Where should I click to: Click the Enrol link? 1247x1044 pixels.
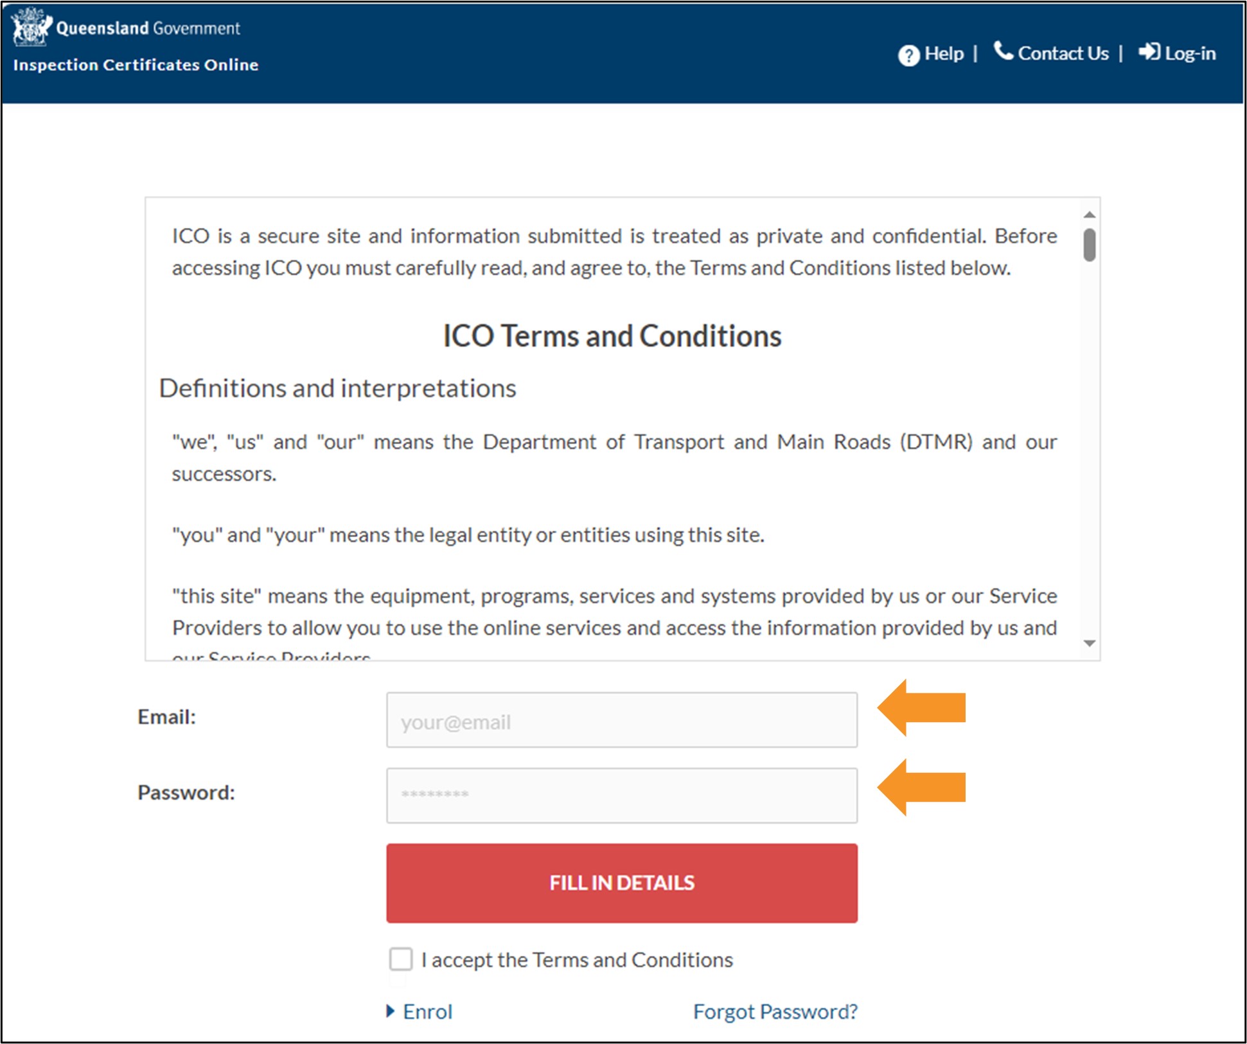pos(427,1011)
